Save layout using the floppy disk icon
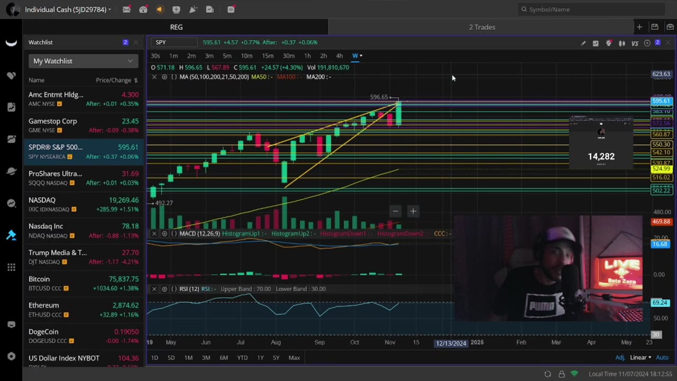The width and height of the screenshot is (677, 381). (655, 27)
